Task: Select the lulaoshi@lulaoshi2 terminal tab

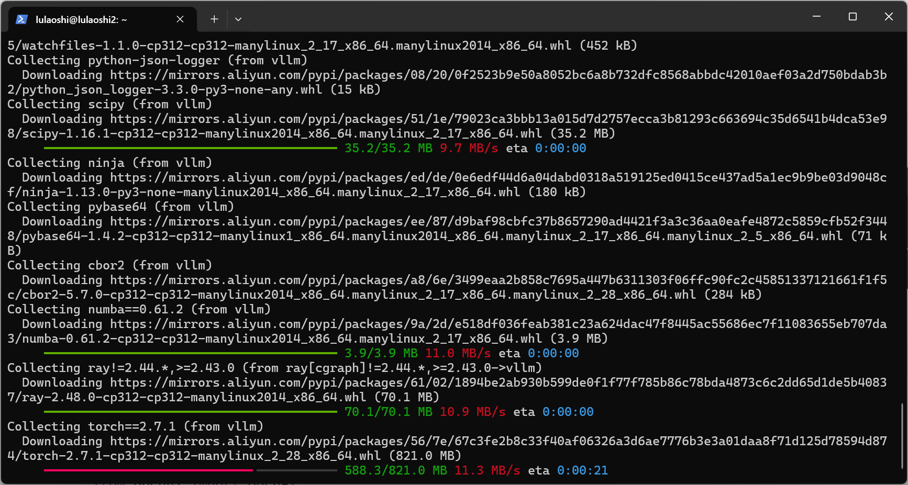Action: (103, 19)
